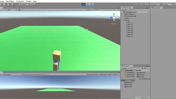Collapse the SampleScene root
Screen dimensions: 176x99
pos(122,12)
